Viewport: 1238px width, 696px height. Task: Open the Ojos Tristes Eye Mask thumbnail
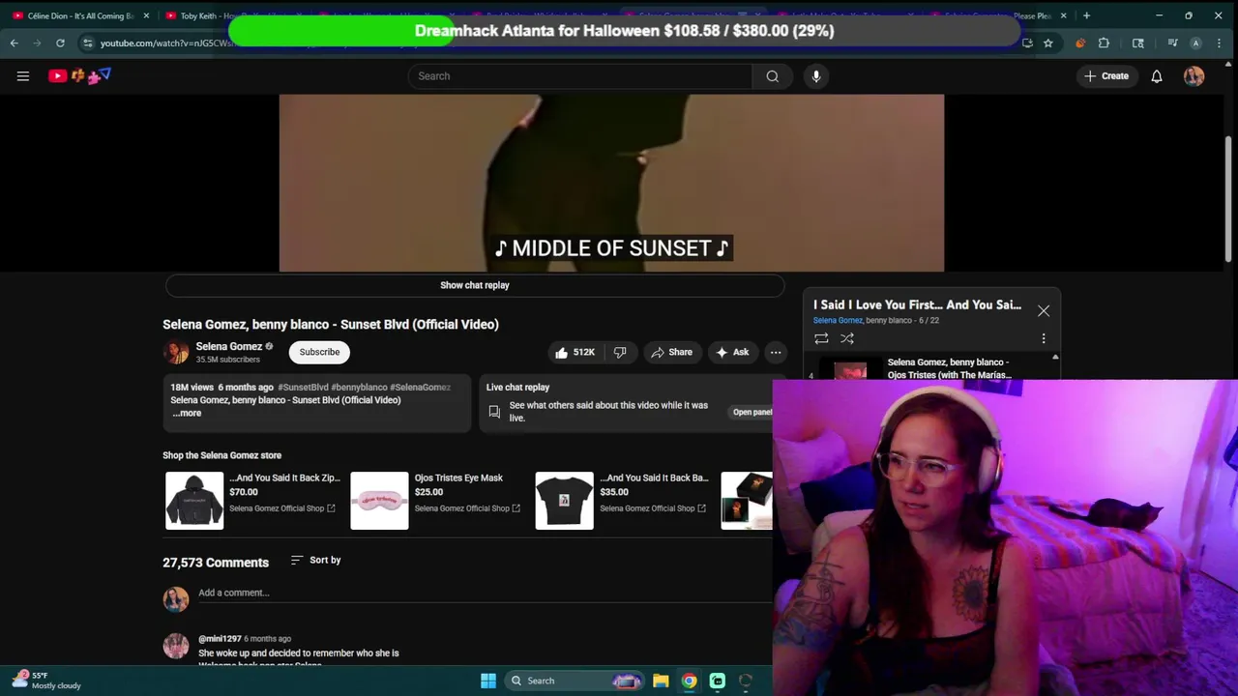(x=379, y=500)
